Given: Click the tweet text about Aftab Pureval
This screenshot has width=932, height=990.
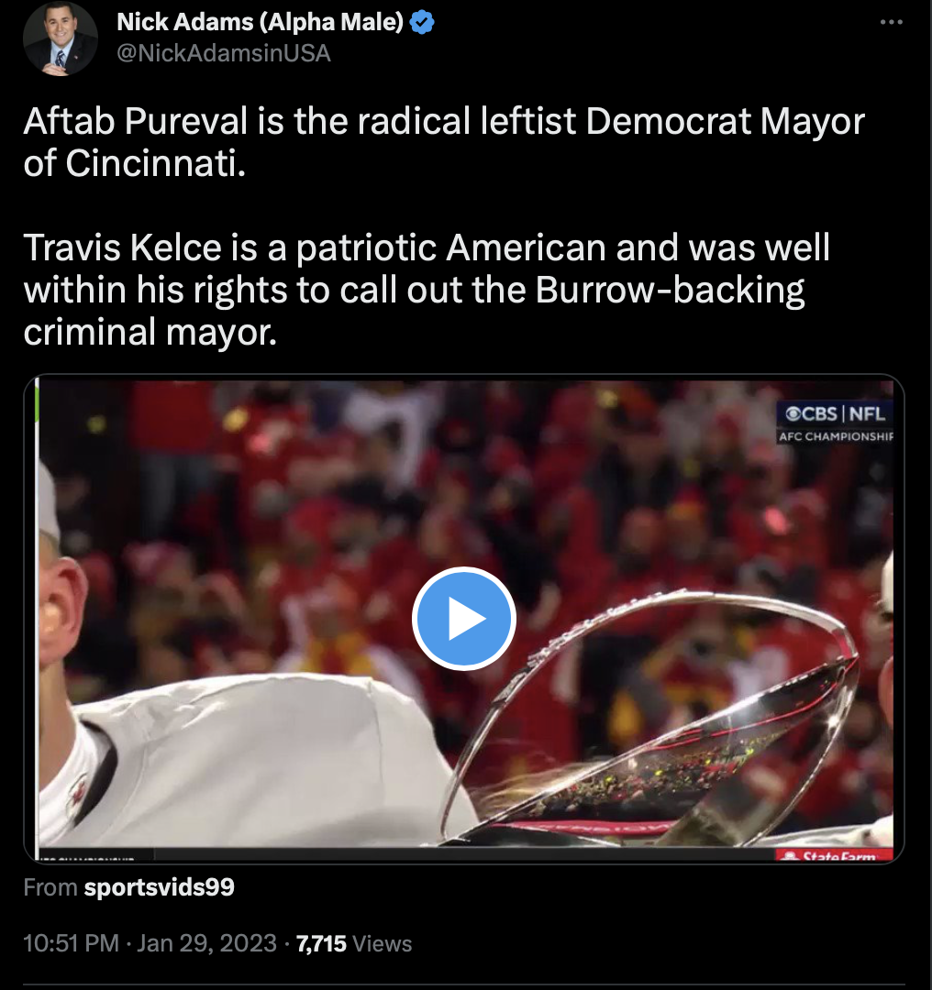Looking at the screenshot, I should [x=444, y=141].
